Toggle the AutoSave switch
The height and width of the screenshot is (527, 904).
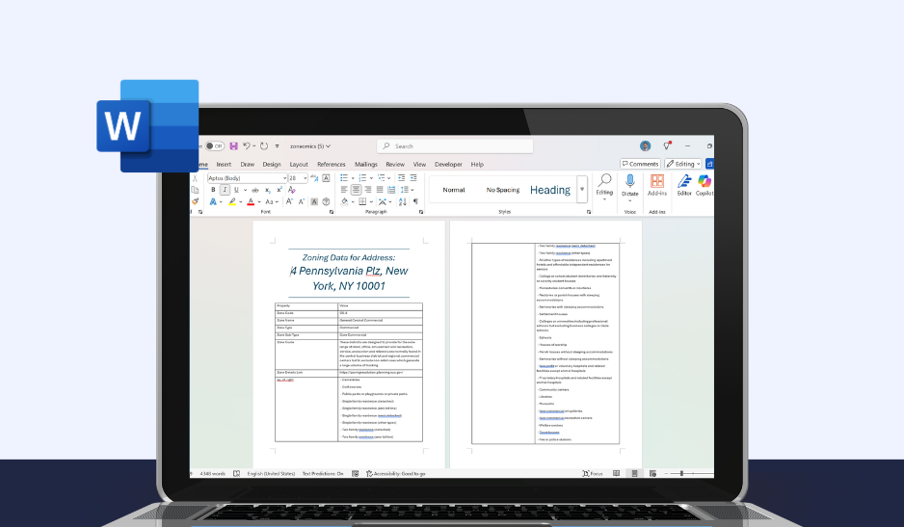click(214, 146)
